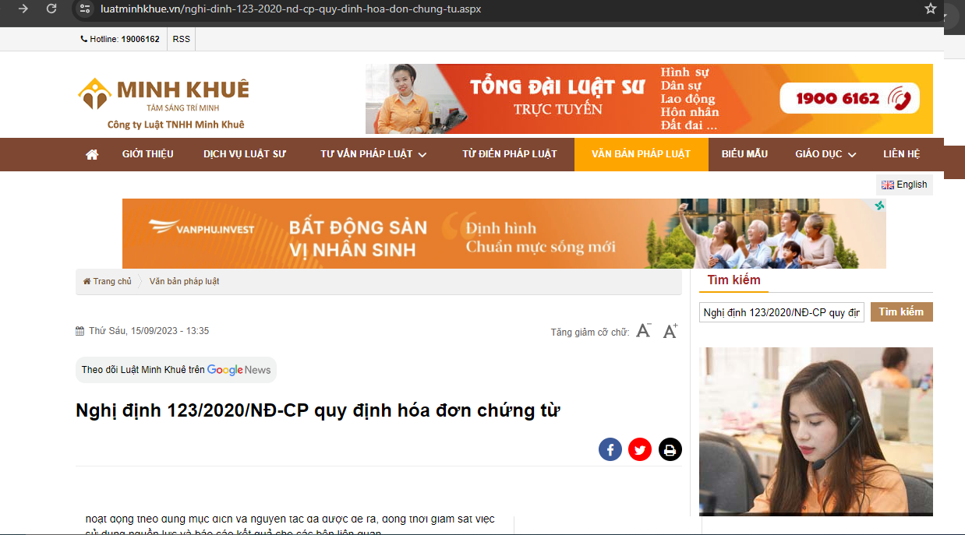Open the call-center woman sidebar image
Viewport: 965px width, 535px height.
(816, 431)
